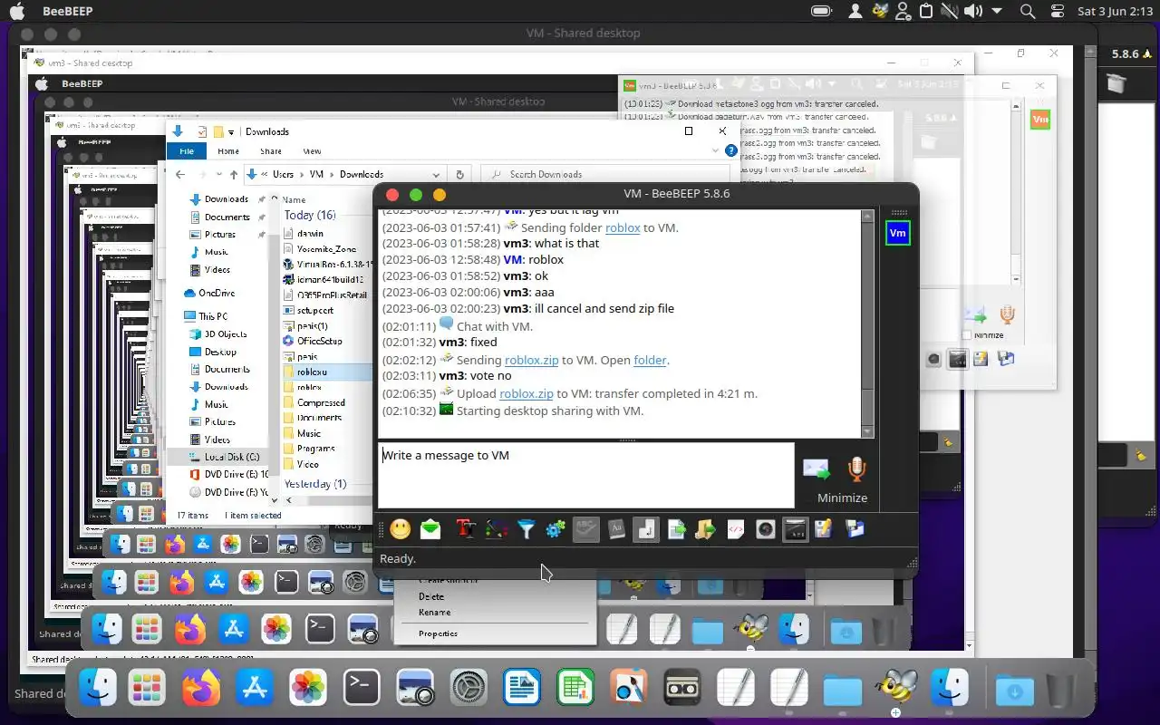The image size is (1160, 725).
Task: Click the volume icon in menu bar
Action: (x=972, y=12)
